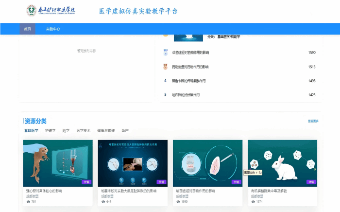
Task: Click eye views icon under 强心苷 card
Action: click(28, 201)
